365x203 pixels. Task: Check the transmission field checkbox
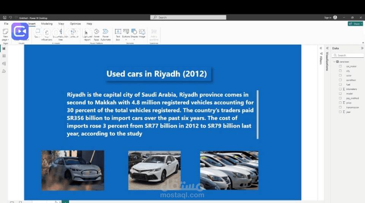click(340, 107)
